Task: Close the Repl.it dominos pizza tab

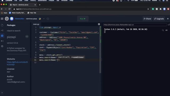Action: (35, 5)
